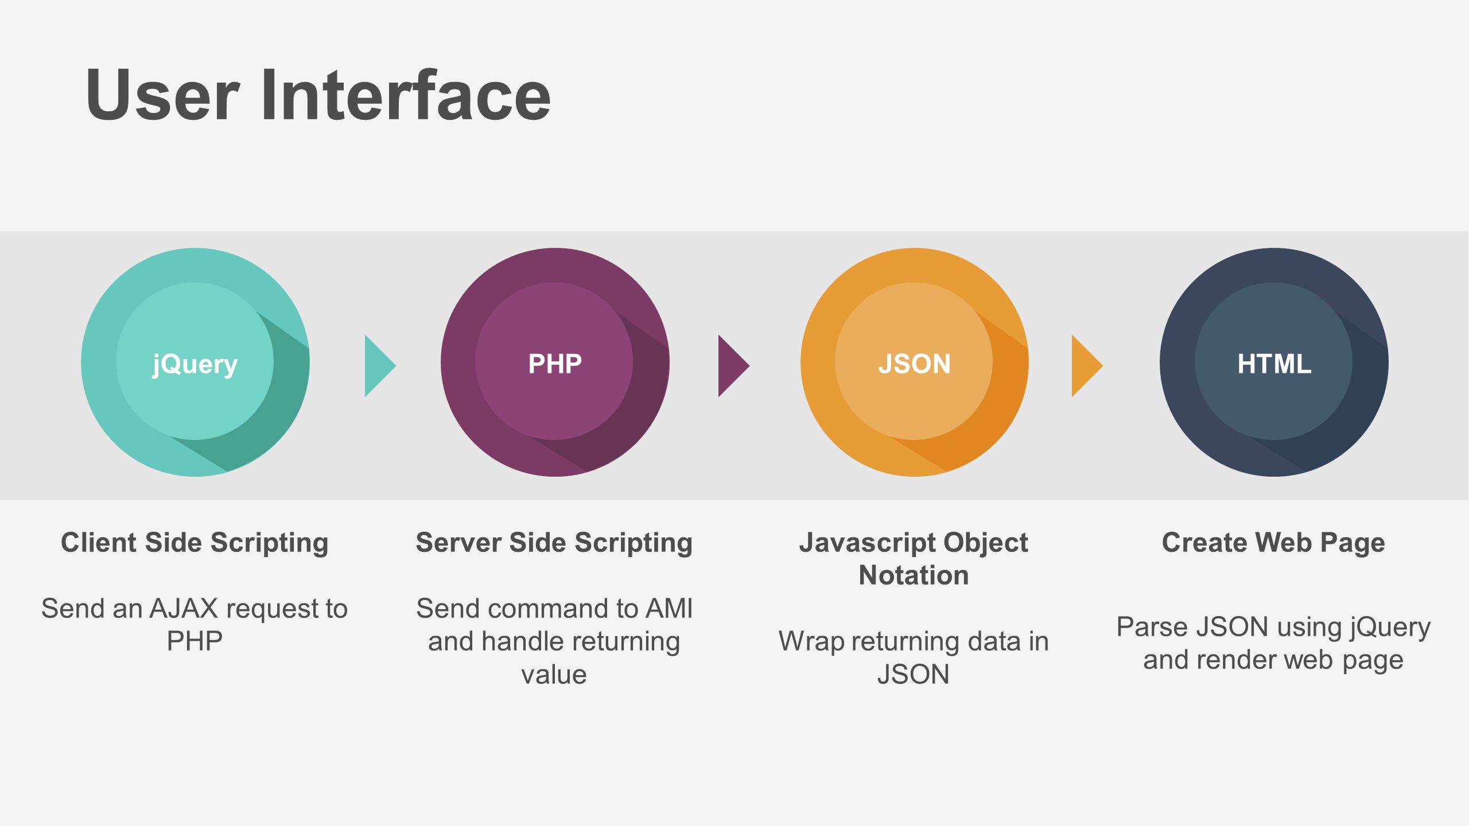Click the orange arrow after JSON
This screenshot has width=1469, height=826.
point(1087,366)
